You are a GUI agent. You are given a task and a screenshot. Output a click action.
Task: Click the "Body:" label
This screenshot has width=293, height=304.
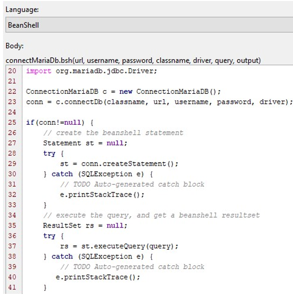point(15,46)
